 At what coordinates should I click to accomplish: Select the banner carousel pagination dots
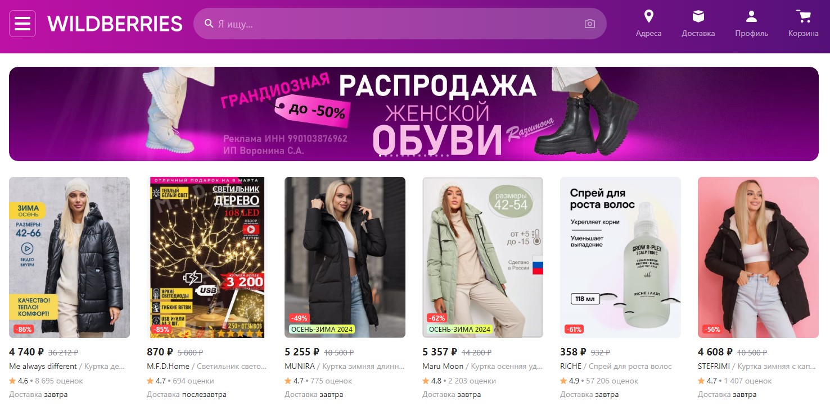[413, 155]
